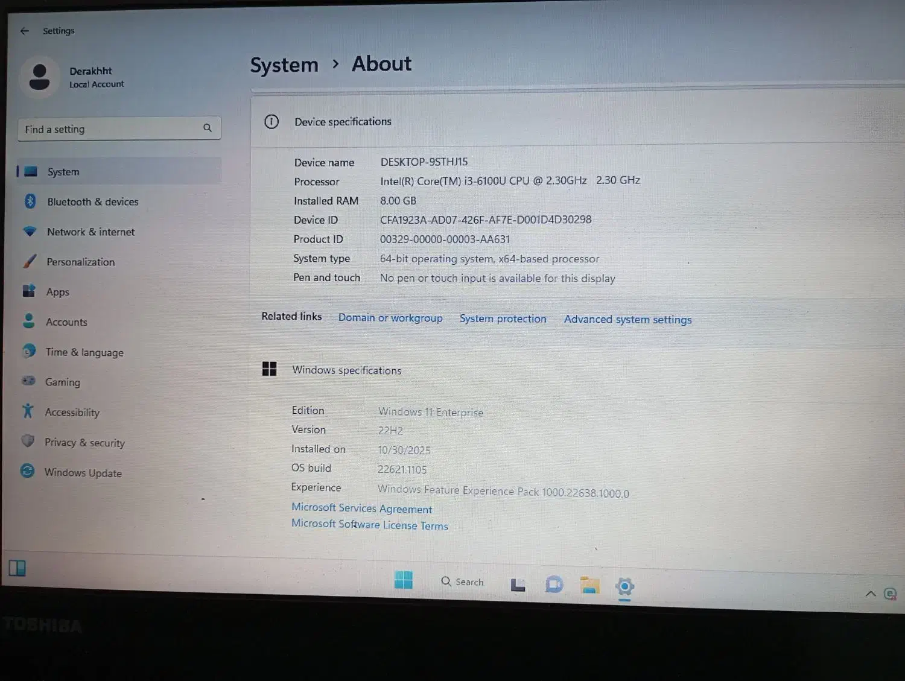Select the Gaming controller icon
The width and height of the screenshot is (905, 681).
point(28,381)
